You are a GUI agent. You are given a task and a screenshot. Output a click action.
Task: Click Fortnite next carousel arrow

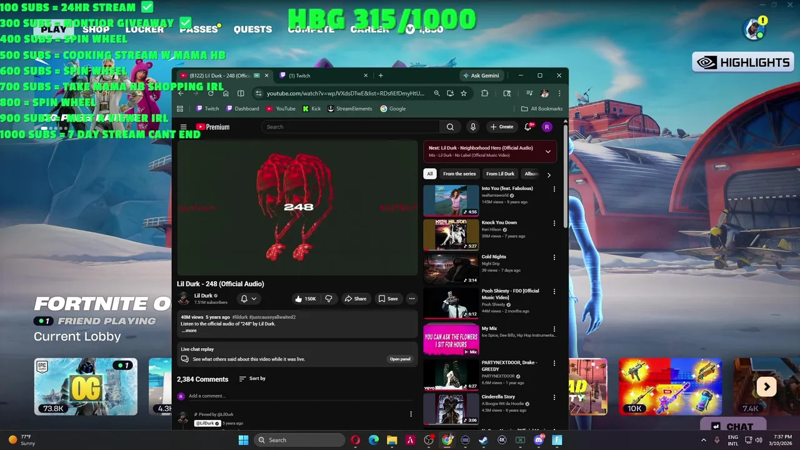coord(766,387)
